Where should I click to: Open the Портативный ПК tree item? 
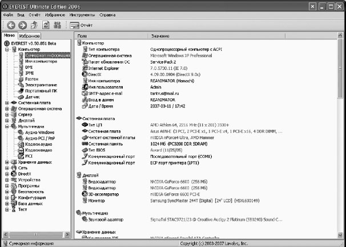tap(39, 90)
